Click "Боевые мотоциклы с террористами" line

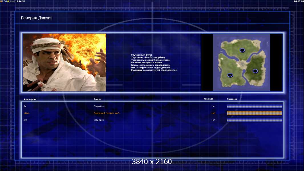[x=151, y=65]
